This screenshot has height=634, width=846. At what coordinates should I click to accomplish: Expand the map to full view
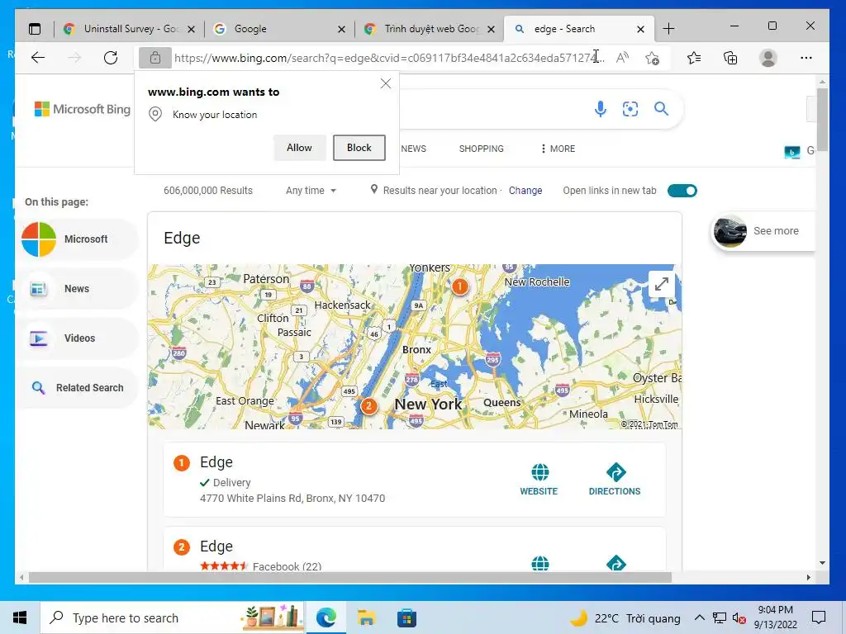[x=662, y=284]
